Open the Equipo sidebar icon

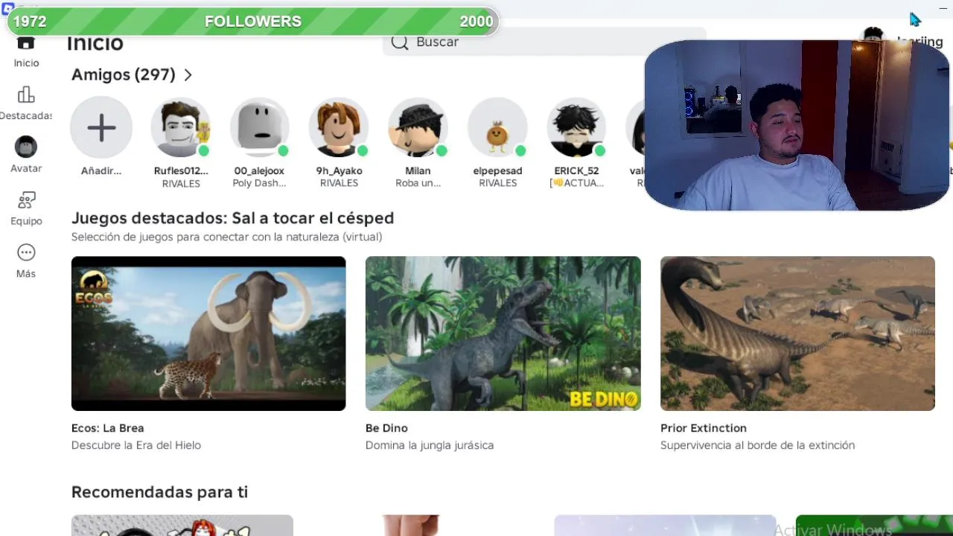point(26,200)
